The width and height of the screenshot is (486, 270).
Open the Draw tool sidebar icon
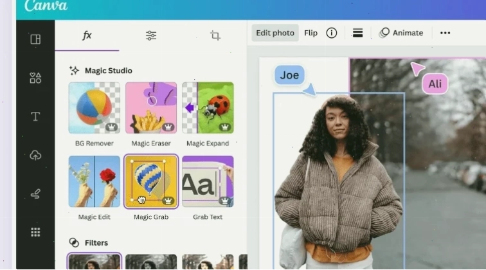tap(35, 194)
